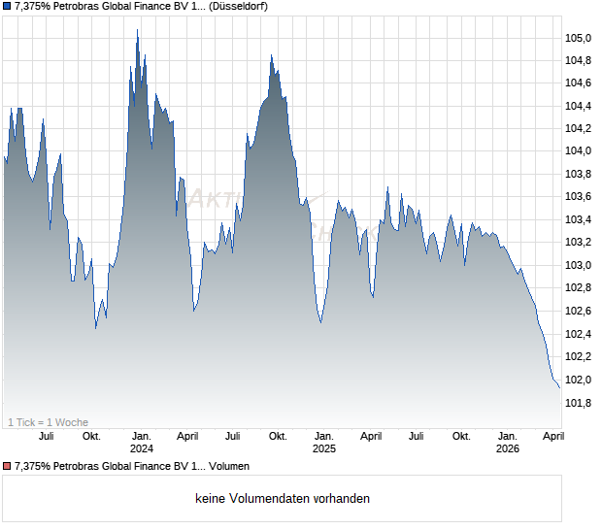Click the 102,4 price axis label

[578, 334]
